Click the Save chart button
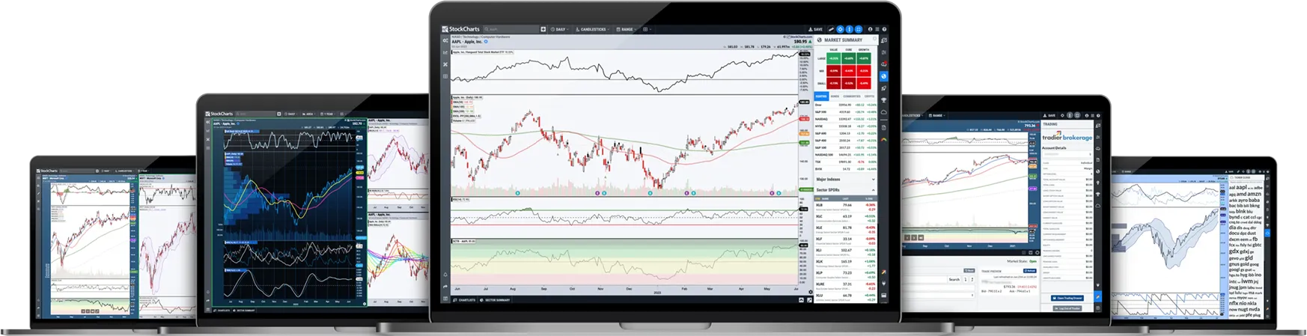The height and width of the screenshot is (336, 1307). coord(816,29)
